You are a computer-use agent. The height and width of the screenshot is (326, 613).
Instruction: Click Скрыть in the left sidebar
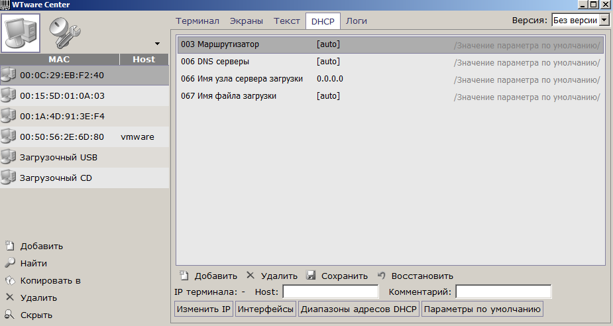pos(36,315)
